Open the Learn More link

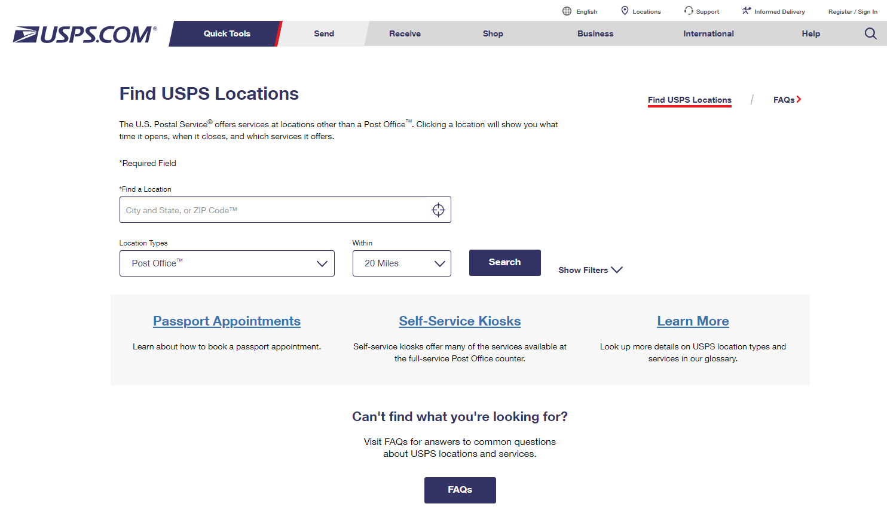[693, 321]
